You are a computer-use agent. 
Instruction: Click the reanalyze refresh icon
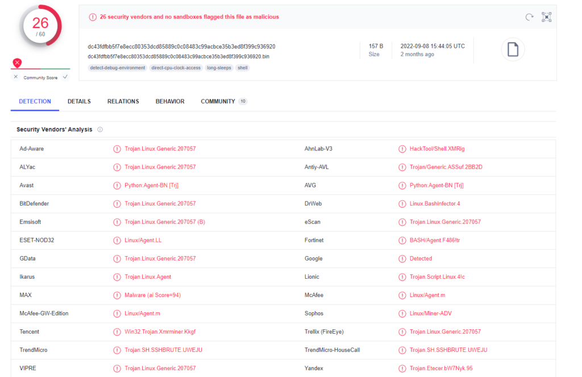point(529,17)
